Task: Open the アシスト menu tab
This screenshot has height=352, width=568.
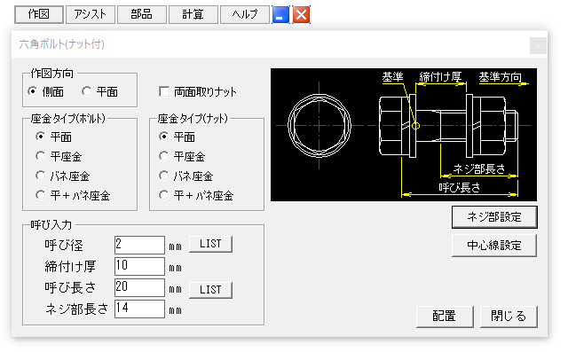Action: [x=91, y=14]
